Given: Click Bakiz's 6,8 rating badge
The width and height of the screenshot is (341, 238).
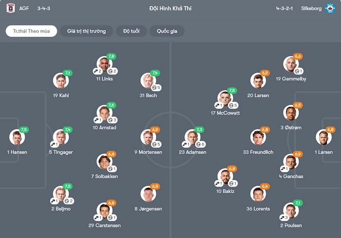Looking at the screenshot, I should (x=232, y=169).
